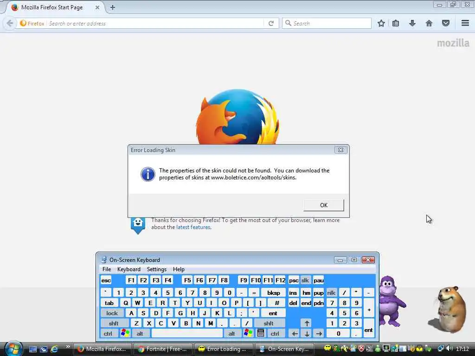
Task: Toggle the left shft key on keyboard
Action: coord(114,323)
